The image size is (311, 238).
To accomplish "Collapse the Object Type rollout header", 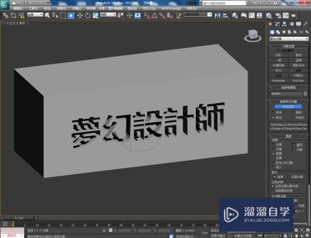I will pyautogui.click(x=289, y=46).
